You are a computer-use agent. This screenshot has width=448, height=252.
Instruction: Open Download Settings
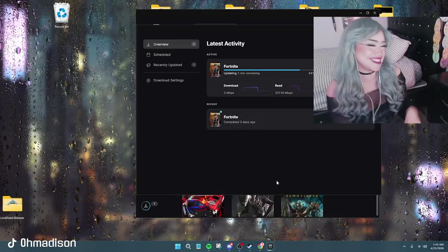click(171, 80)
